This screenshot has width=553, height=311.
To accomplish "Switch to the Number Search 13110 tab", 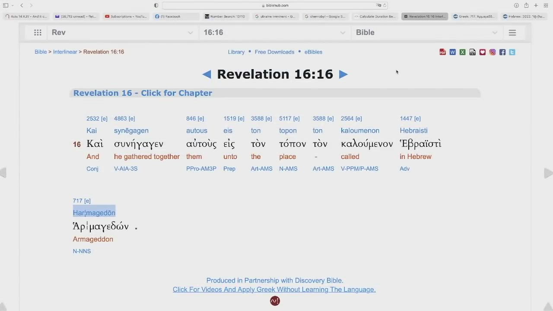I will pos(225,16).
